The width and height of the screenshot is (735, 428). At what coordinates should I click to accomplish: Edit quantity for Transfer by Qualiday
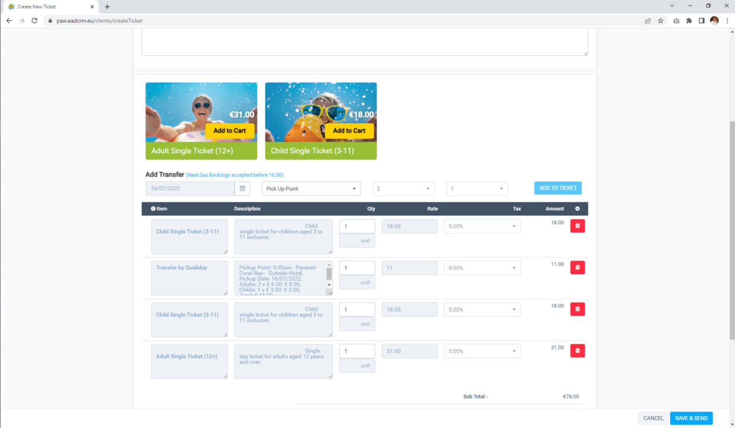(357, 267)
